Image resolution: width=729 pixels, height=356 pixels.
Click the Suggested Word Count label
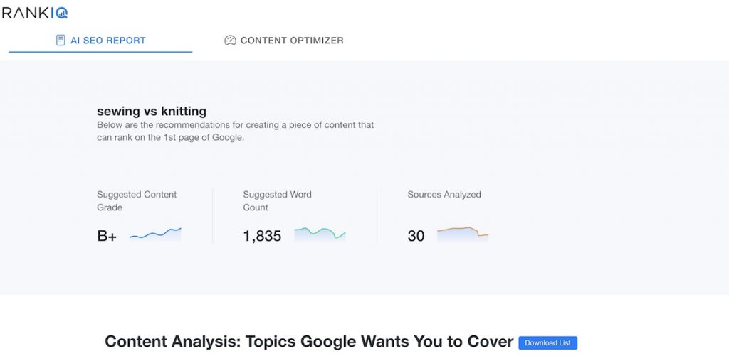277,201
